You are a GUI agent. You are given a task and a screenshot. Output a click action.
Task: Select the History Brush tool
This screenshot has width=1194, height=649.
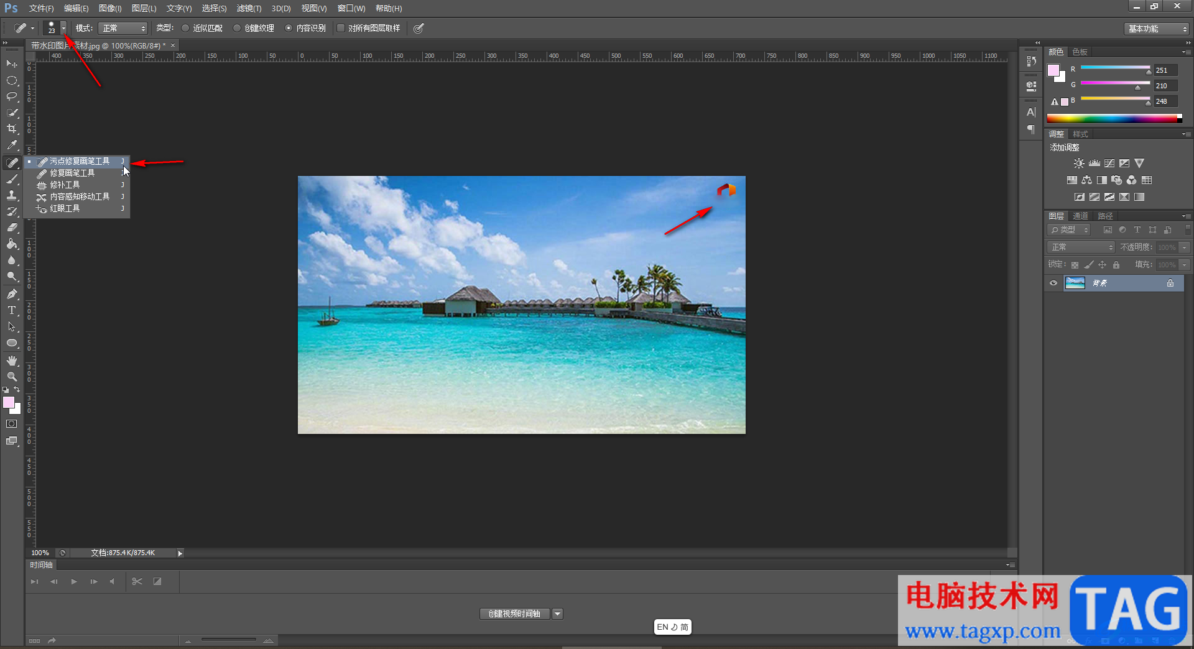click(x=12, y=211)
